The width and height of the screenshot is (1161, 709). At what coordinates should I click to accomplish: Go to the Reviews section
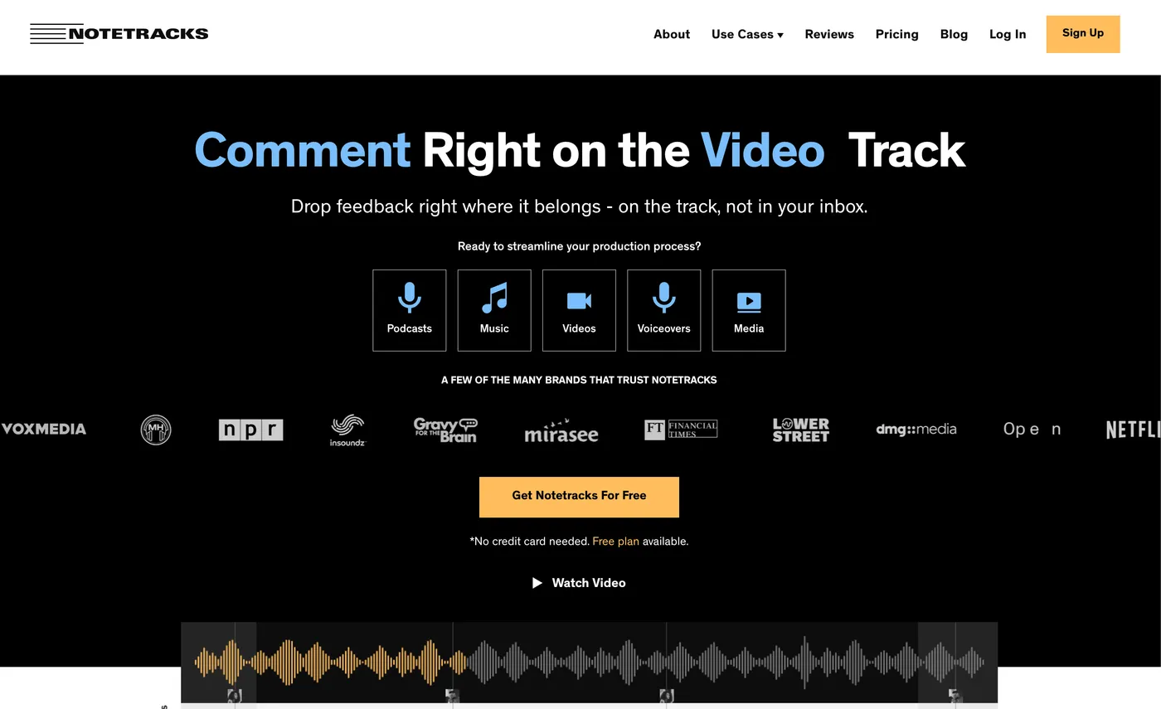(x=829, y=34)
